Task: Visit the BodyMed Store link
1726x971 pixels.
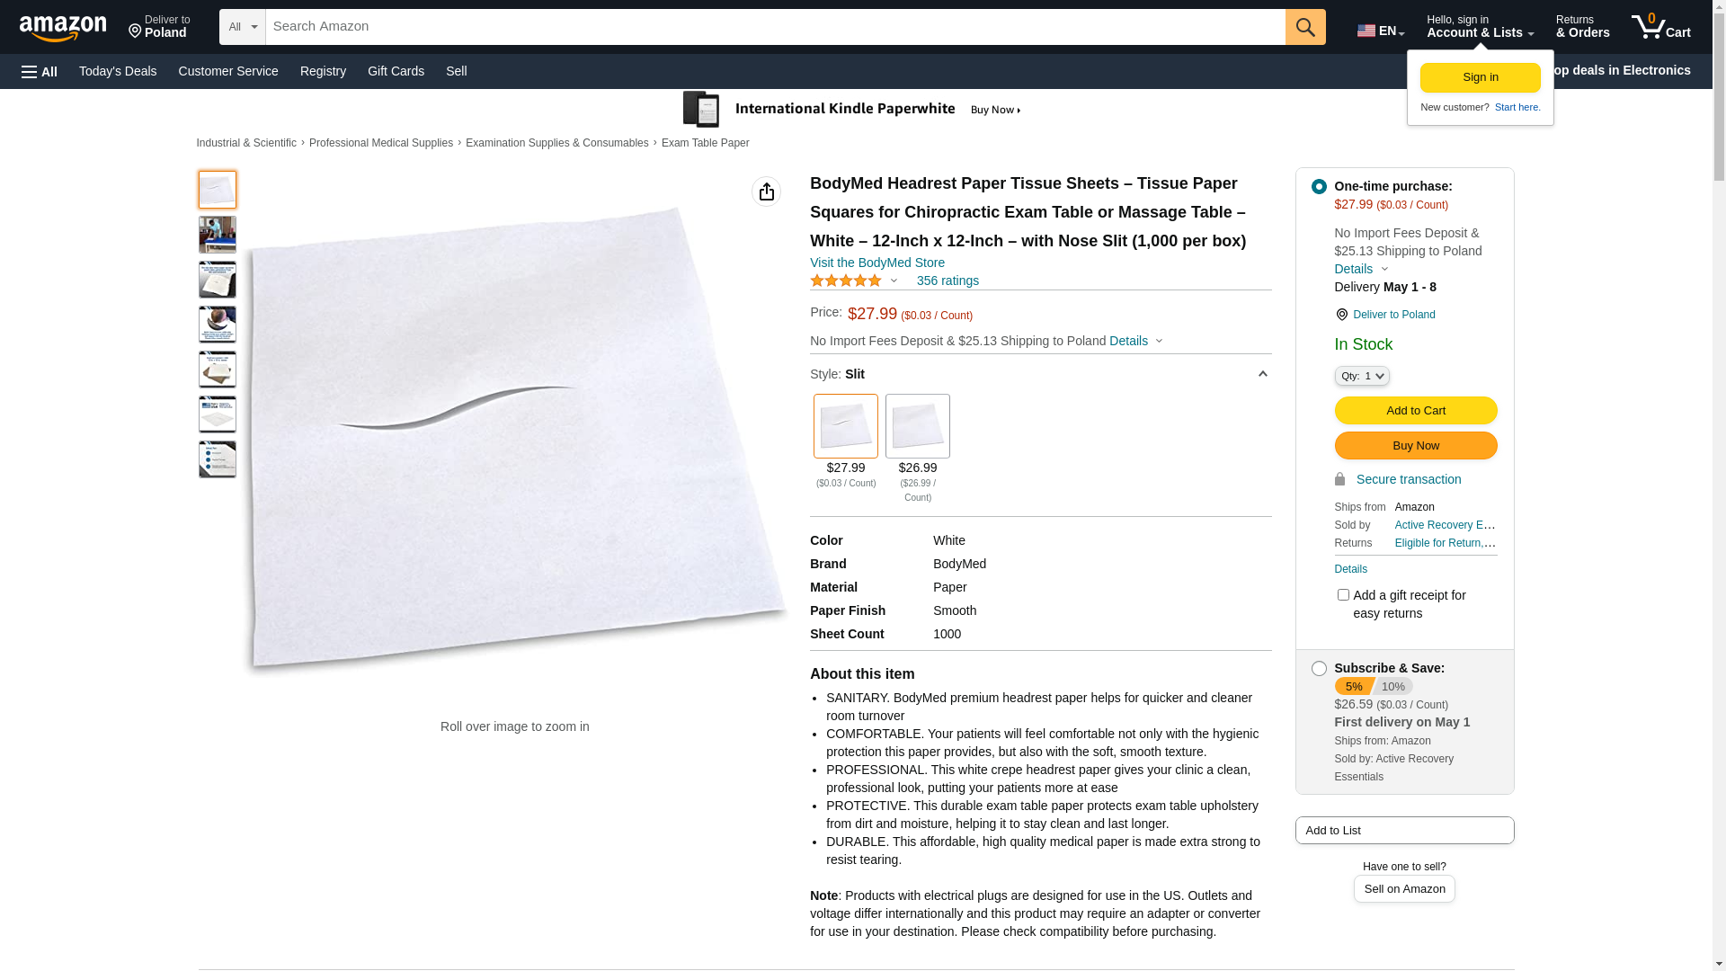Action: click(x=877, y=263)
